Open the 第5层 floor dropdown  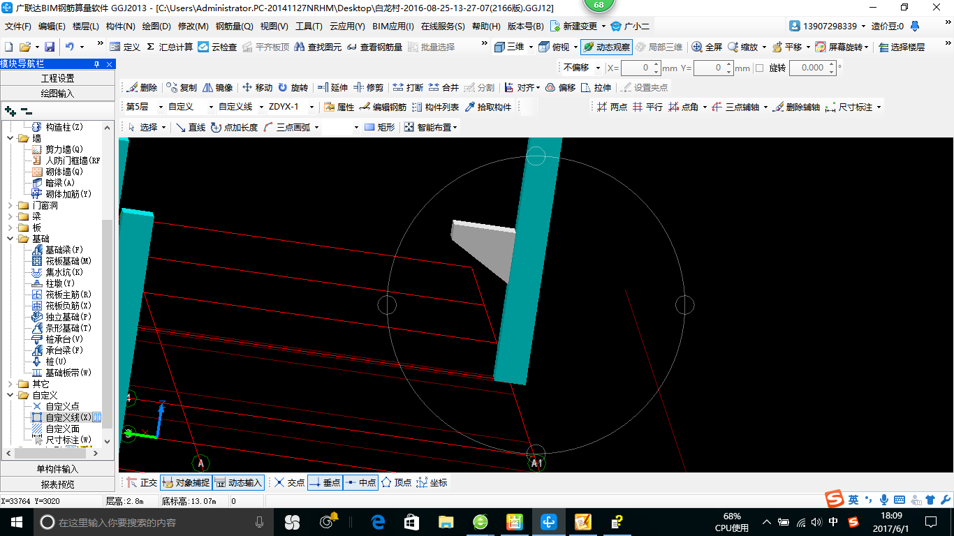[161, 107]
